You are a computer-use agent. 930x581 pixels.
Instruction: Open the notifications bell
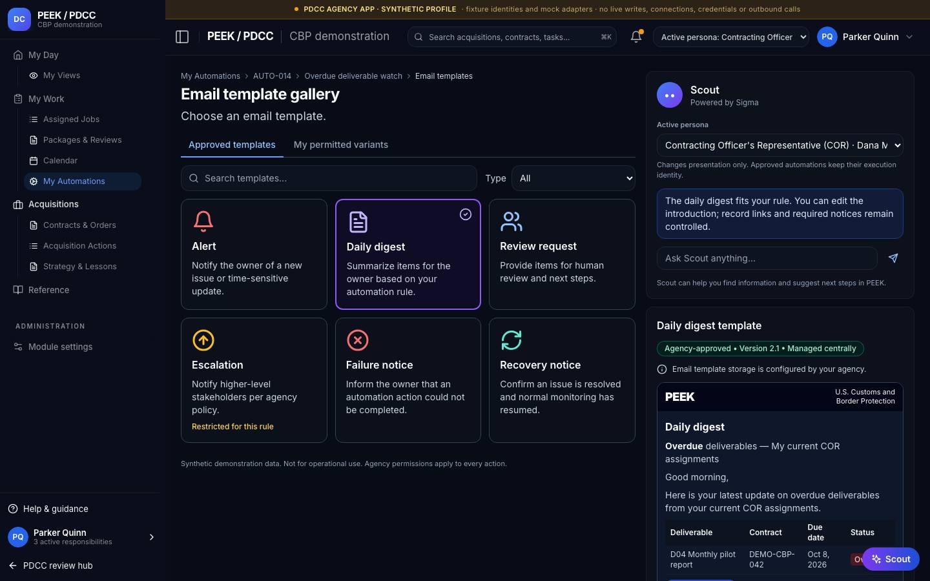coord(636,37)
